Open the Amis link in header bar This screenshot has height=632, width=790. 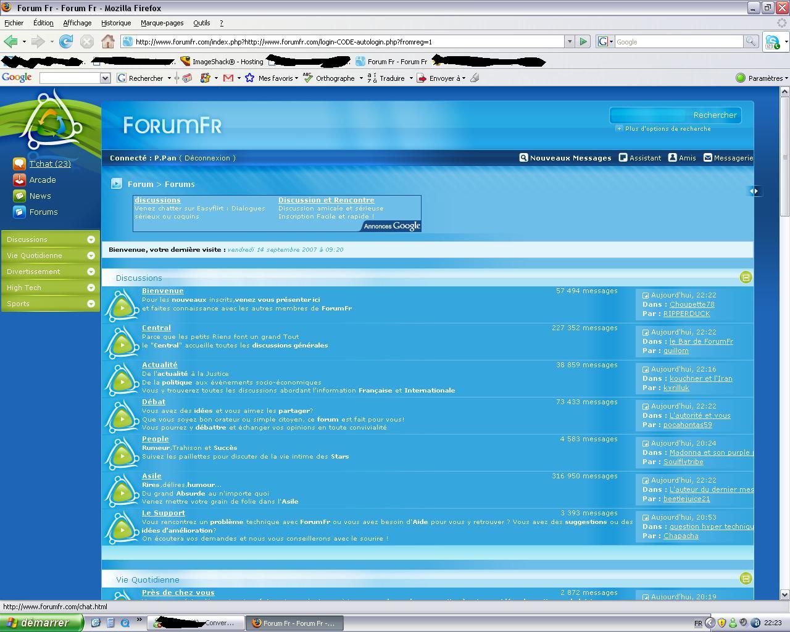(x=682, y=158)
